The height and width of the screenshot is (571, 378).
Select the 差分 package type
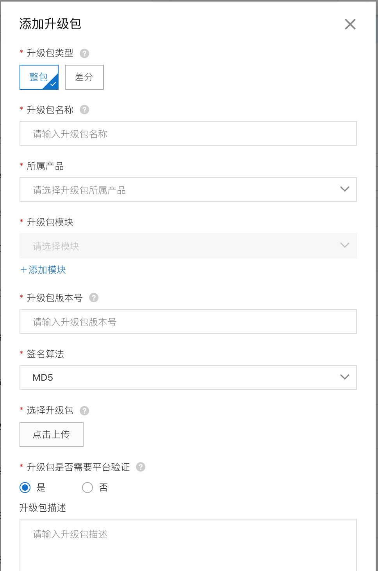84,77
